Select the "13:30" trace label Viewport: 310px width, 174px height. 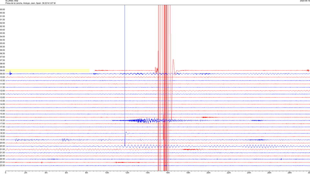(x=2, y=101)
